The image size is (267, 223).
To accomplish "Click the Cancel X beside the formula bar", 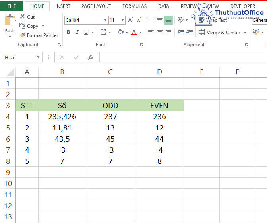I will pyautogui.click(x=62, y=57).
